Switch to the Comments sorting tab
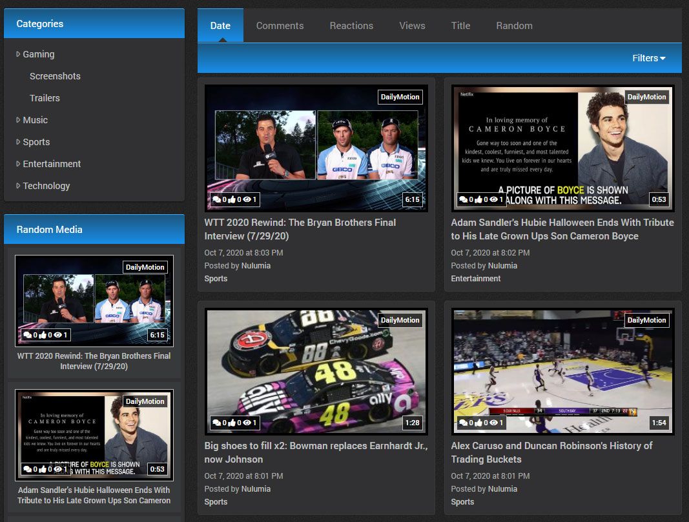The image size is (689, 522). 280,26
